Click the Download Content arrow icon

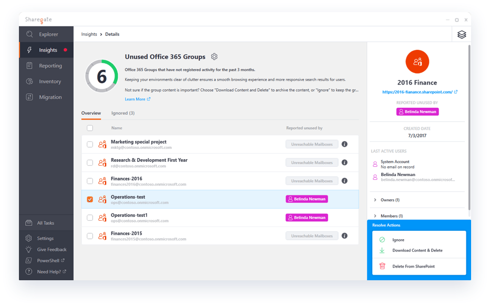[382, 250]
